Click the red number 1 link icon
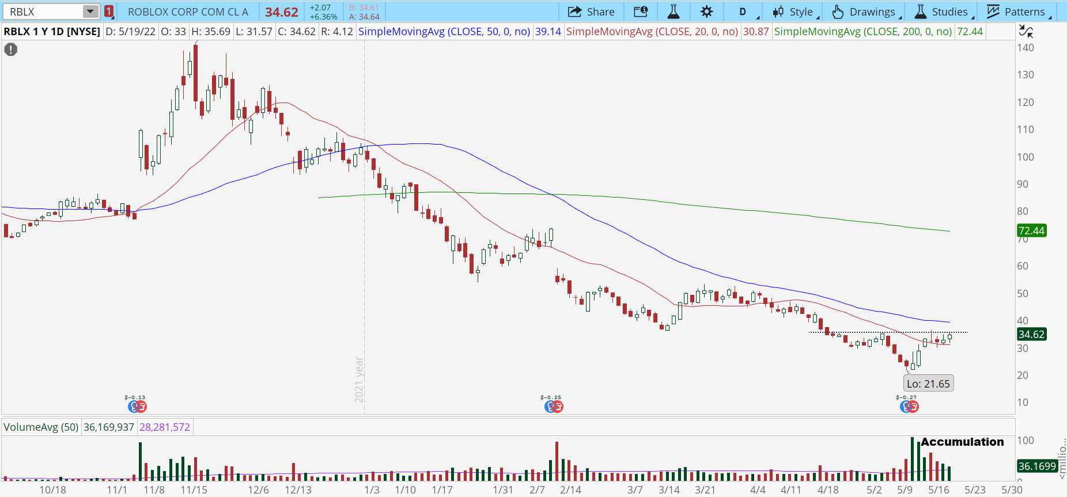Image resolution: width=1067 pixels, height=497 pixels. tap(109, 12)
